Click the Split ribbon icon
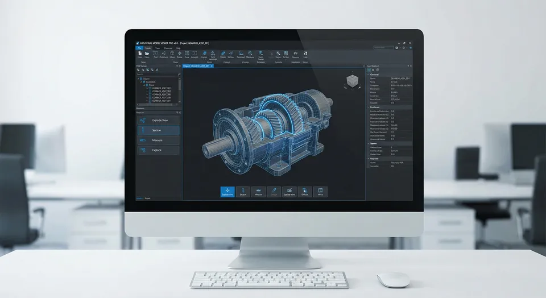The width and height of the screenshot is (546, 298). [213, 53]
